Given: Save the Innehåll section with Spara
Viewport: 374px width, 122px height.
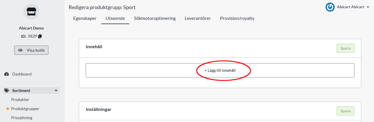Looking at the screenshot, I should (345, 48).
